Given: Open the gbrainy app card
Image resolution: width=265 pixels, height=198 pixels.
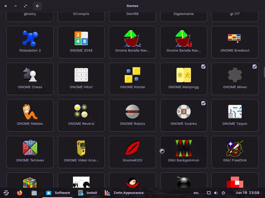Looking at the screenshot, I should click(30, 17).
